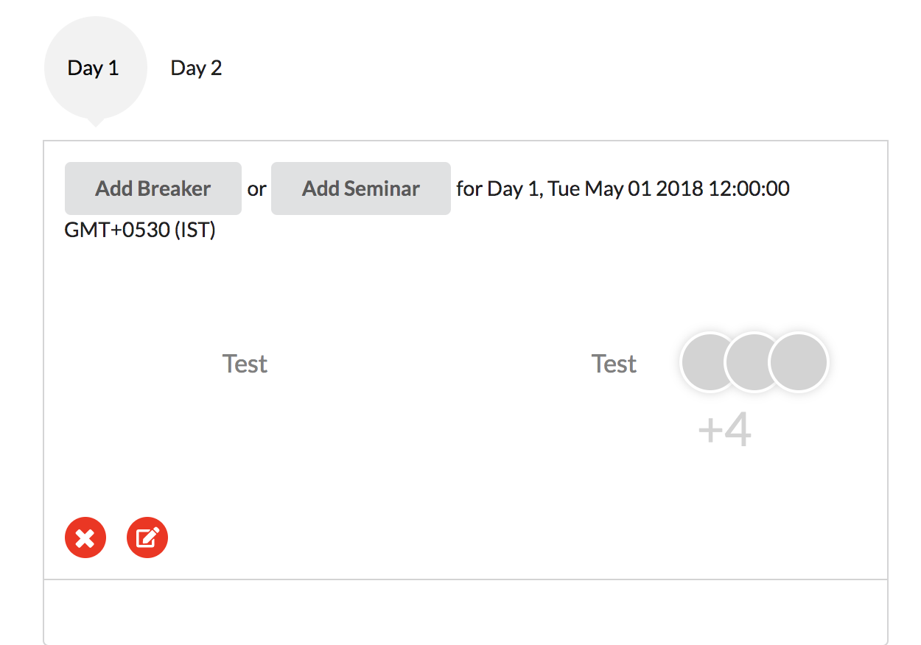Click the last gray avatar circle
921x645 pixels.
click(x=799, y=362)
